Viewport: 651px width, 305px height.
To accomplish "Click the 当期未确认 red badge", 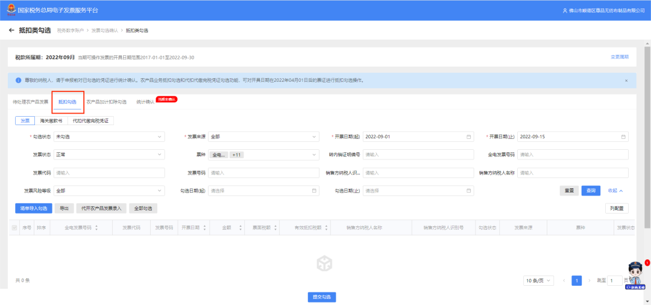I will (166, 99).
